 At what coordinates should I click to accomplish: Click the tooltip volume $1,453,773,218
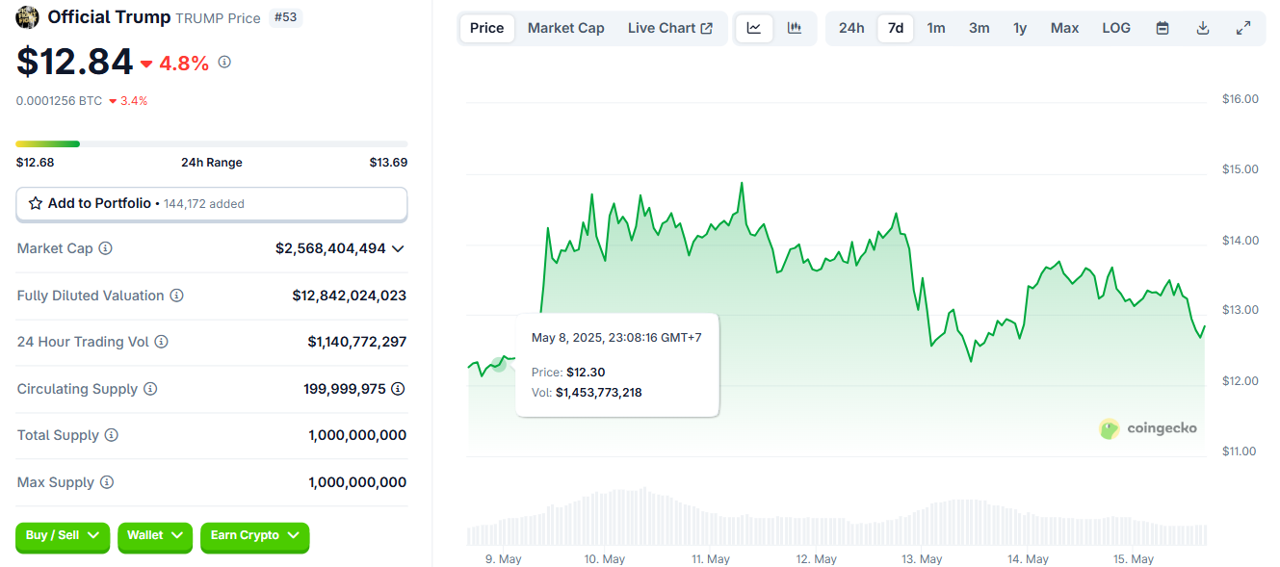pyautogui.click(x=598, y=393)
